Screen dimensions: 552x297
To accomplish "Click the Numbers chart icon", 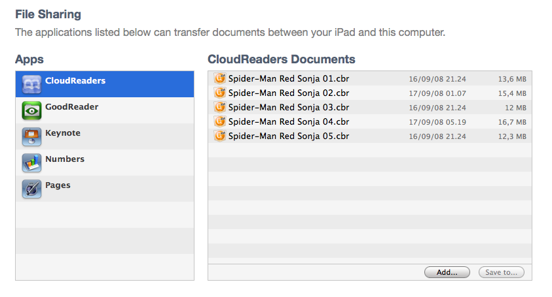I will 31,163.
